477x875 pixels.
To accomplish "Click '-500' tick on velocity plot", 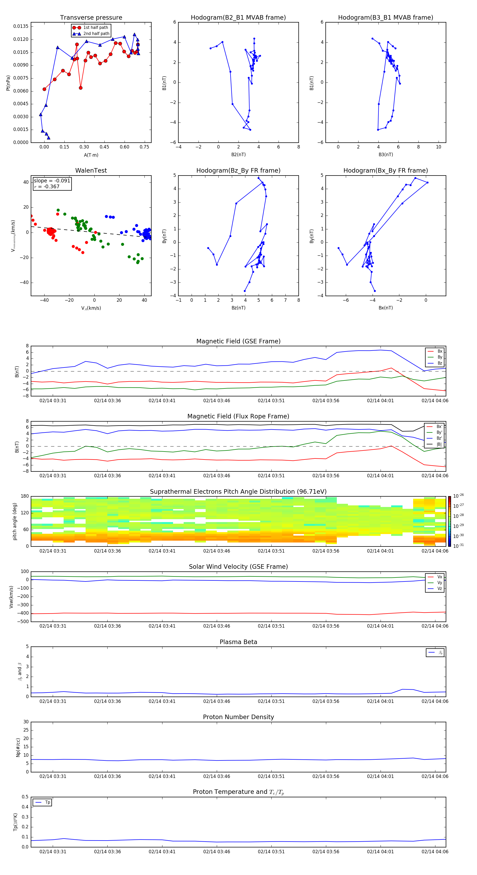I will pos(23,622).
